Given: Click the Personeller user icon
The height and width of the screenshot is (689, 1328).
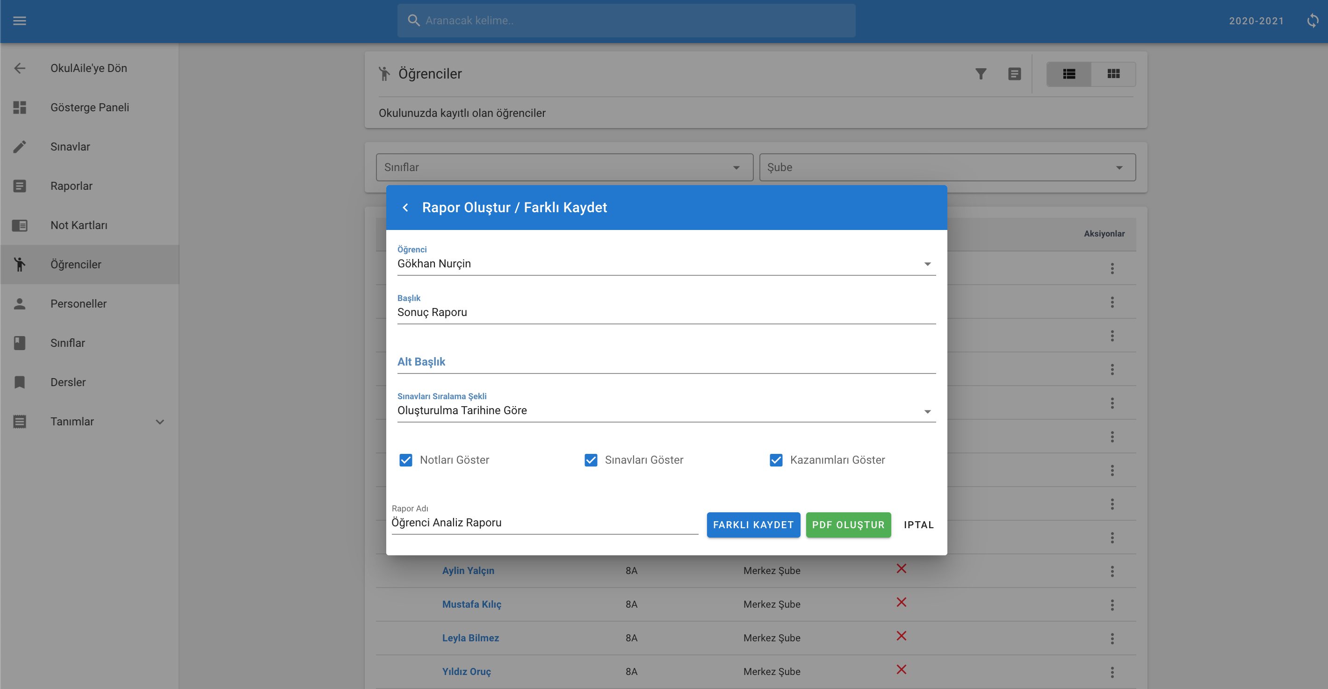Looking at the screenshot, I should coord(20,303).
